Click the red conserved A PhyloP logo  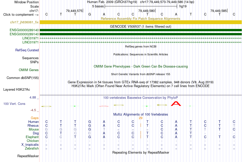pyautogui.click(x=176, y=104)
